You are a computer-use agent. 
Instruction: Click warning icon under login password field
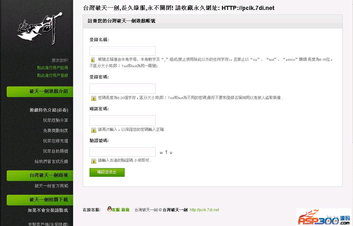pos(93,98)
